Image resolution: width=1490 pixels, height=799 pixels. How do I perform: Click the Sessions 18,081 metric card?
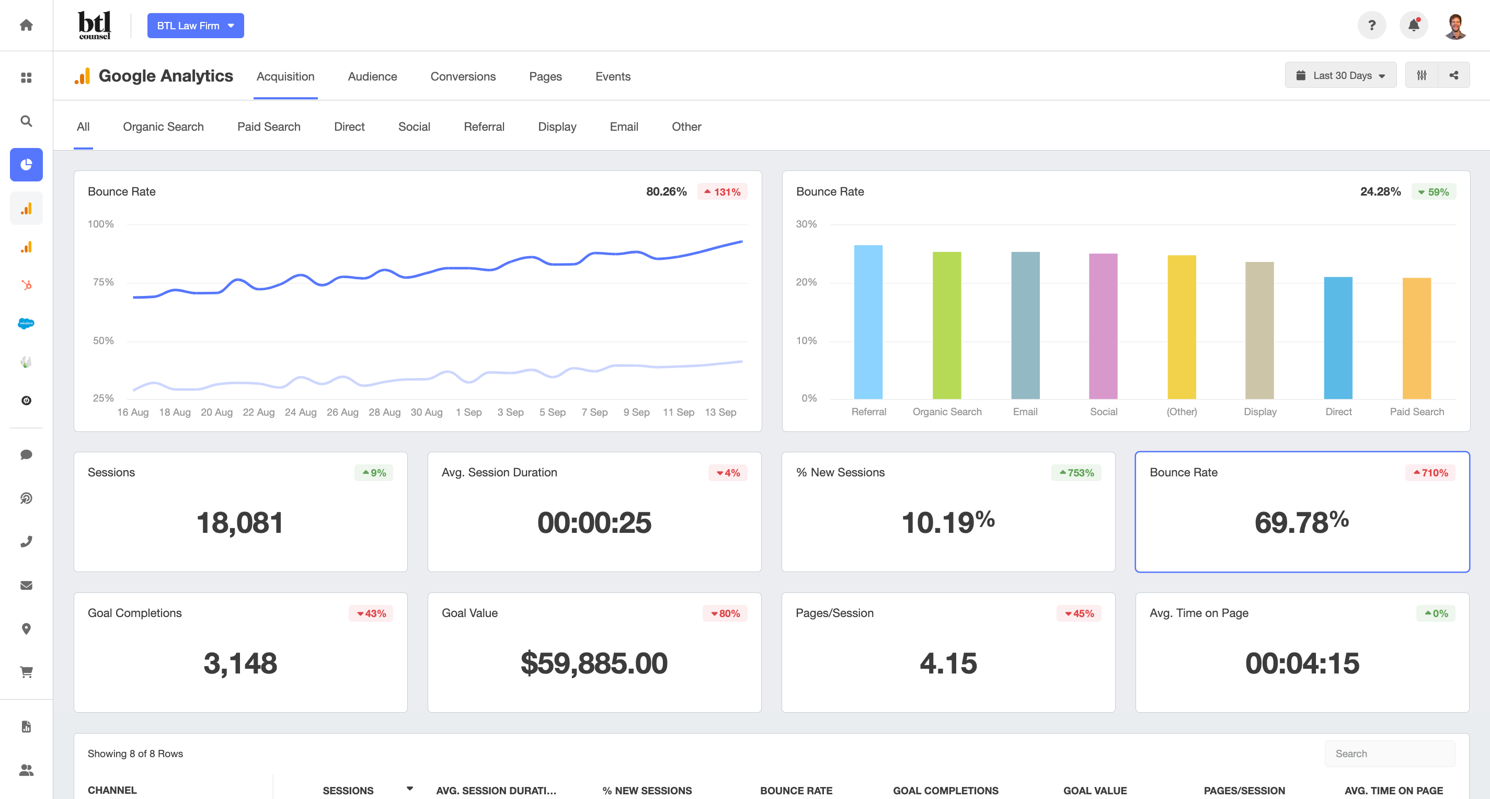click(x=240, y=512)
